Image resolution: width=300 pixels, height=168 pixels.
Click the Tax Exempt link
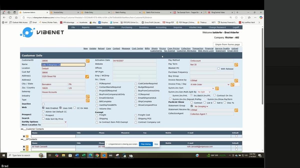click(169, 51)
